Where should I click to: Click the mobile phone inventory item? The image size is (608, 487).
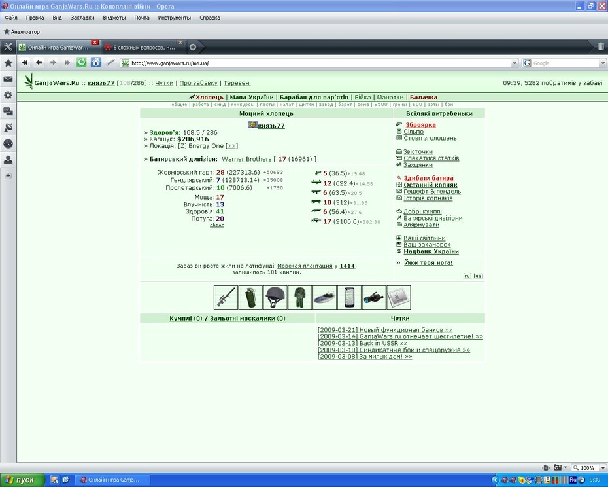(x=349, y=297)
